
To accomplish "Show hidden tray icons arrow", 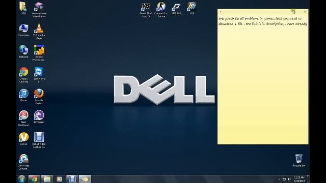I will pyautogui.click(x=279, y=179).
